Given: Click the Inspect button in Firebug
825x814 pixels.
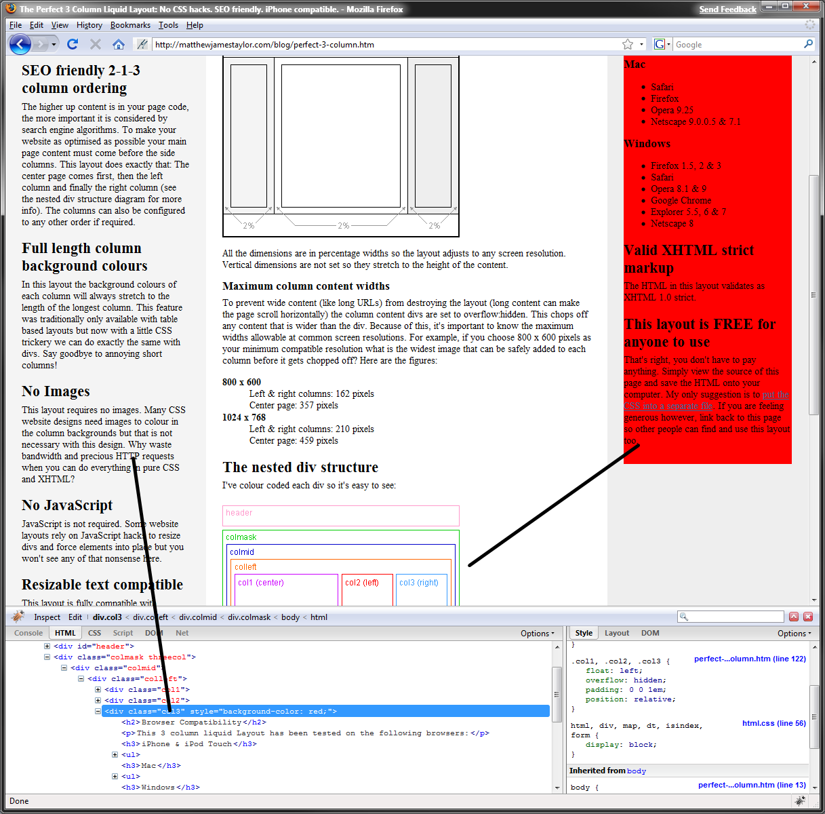Looking at the screenshot, I should pos(47,617).
